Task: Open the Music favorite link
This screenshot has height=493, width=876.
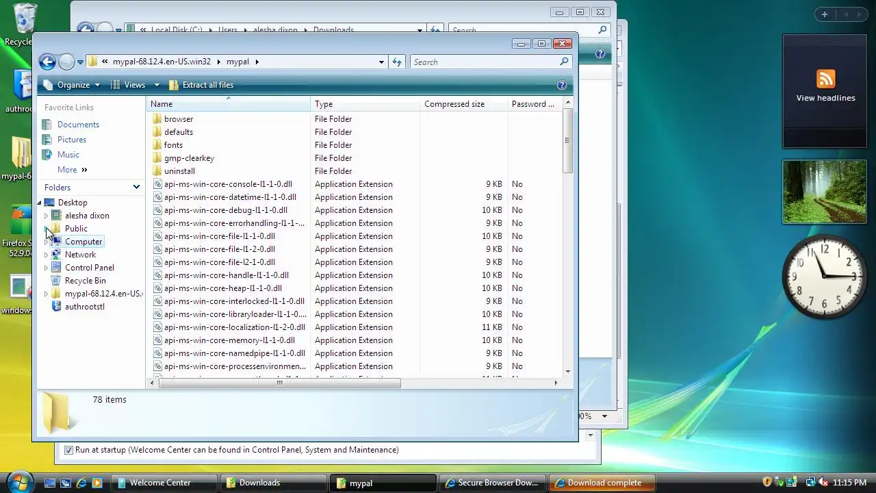Action: coord(68,155)
